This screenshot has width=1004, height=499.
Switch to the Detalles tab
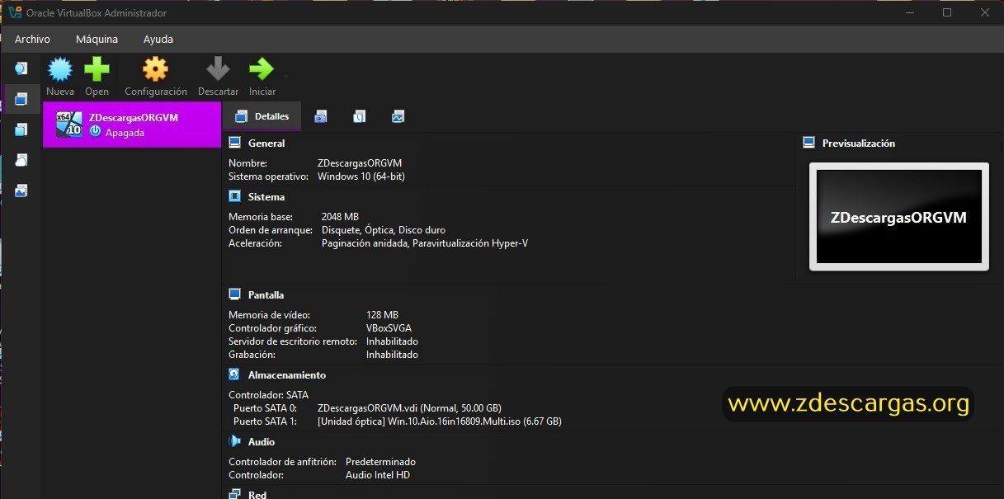click(x=262, y=116)
